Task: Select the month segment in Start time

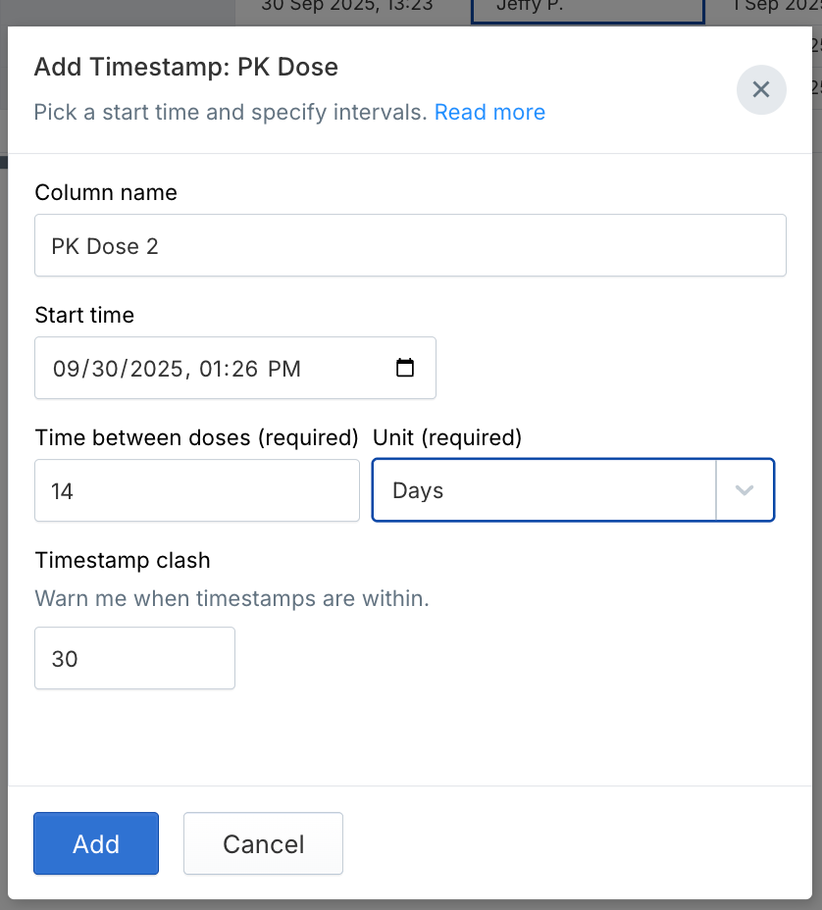Action: [65, 370]
